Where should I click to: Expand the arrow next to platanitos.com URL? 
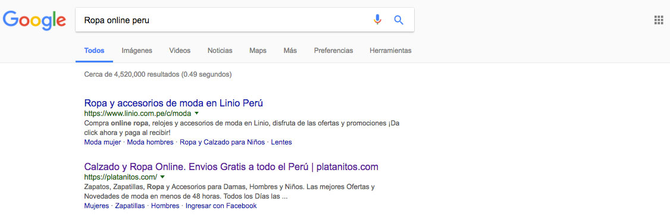click(x=162, y=177)
